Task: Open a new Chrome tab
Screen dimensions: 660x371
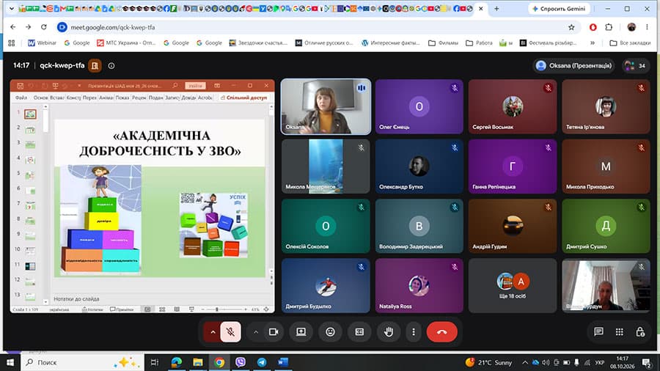Action: [496, 8]
